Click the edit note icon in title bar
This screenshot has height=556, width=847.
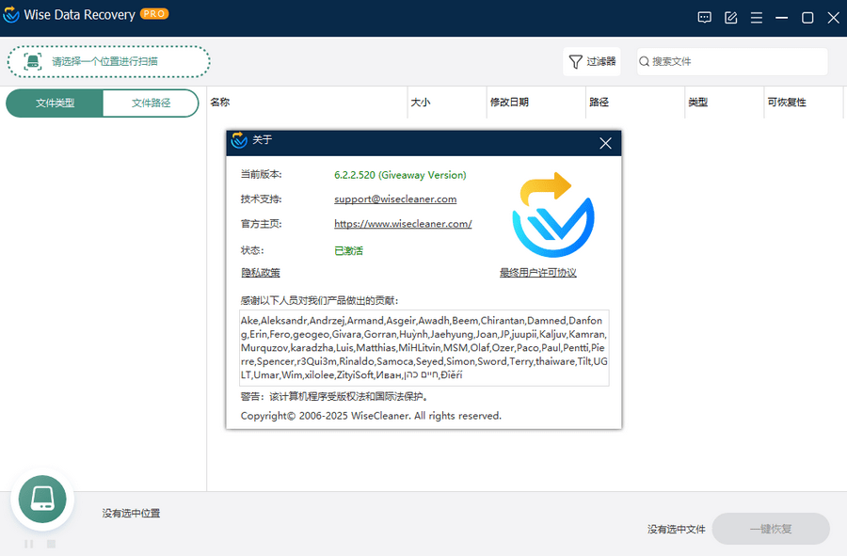coord(730,18)
